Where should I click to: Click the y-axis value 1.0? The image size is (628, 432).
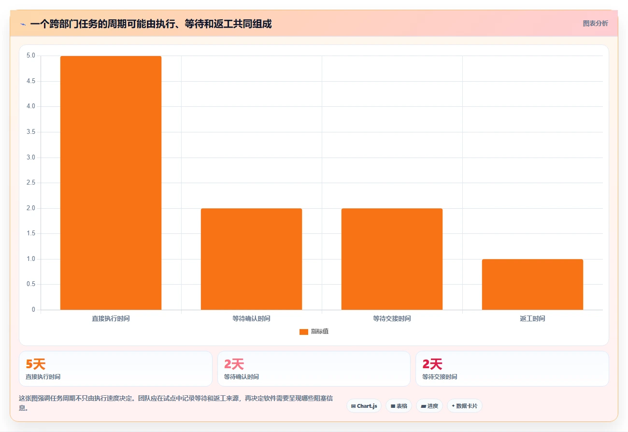click(x=31, y=259)
